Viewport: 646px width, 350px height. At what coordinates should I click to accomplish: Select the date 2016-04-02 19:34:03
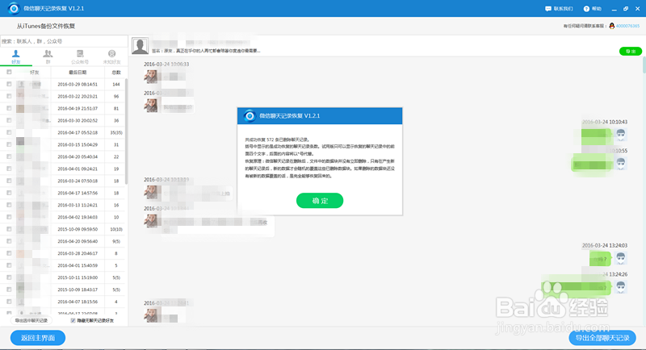[78, 217]
